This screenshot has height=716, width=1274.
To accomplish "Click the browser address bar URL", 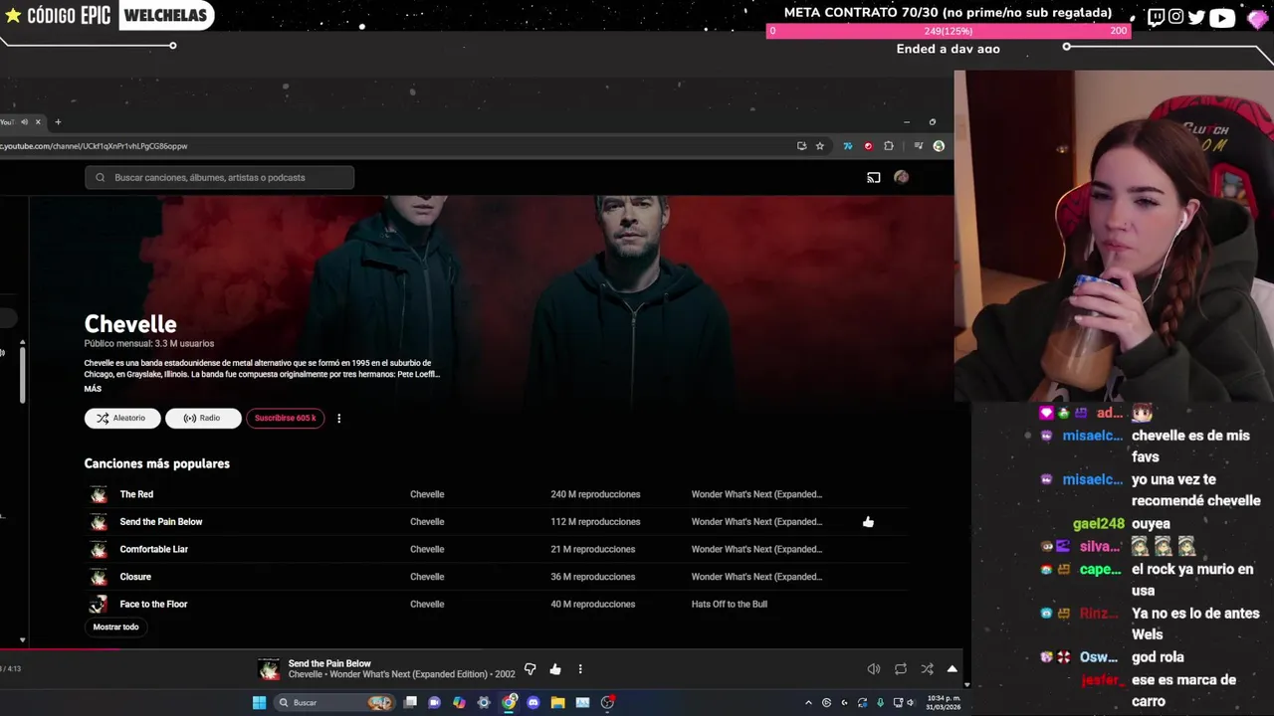I will point(95,146).
